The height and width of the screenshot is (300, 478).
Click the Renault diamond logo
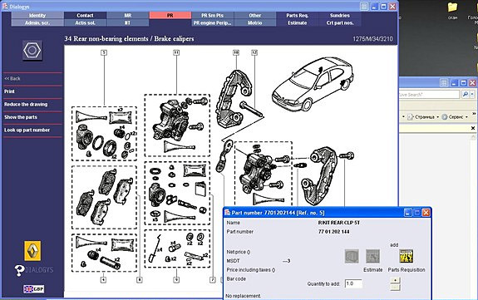click(x=32, y=251)
